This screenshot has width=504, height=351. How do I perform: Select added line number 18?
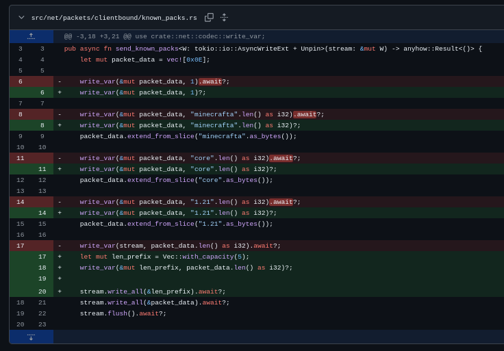[x=42, y=268]
